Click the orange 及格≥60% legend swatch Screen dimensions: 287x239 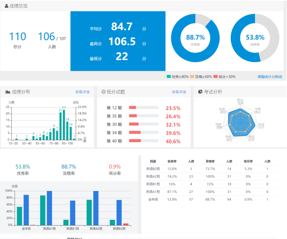tap(192, 76)
